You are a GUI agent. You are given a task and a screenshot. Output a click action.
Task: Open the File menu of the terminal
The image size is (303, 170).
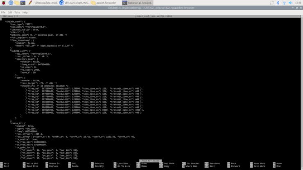(x=3, y=12)
